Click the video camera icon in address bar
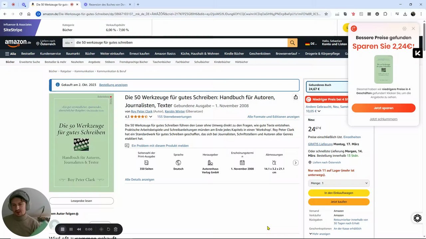This screenshot has width=426, height=239. tap(39, 14)
